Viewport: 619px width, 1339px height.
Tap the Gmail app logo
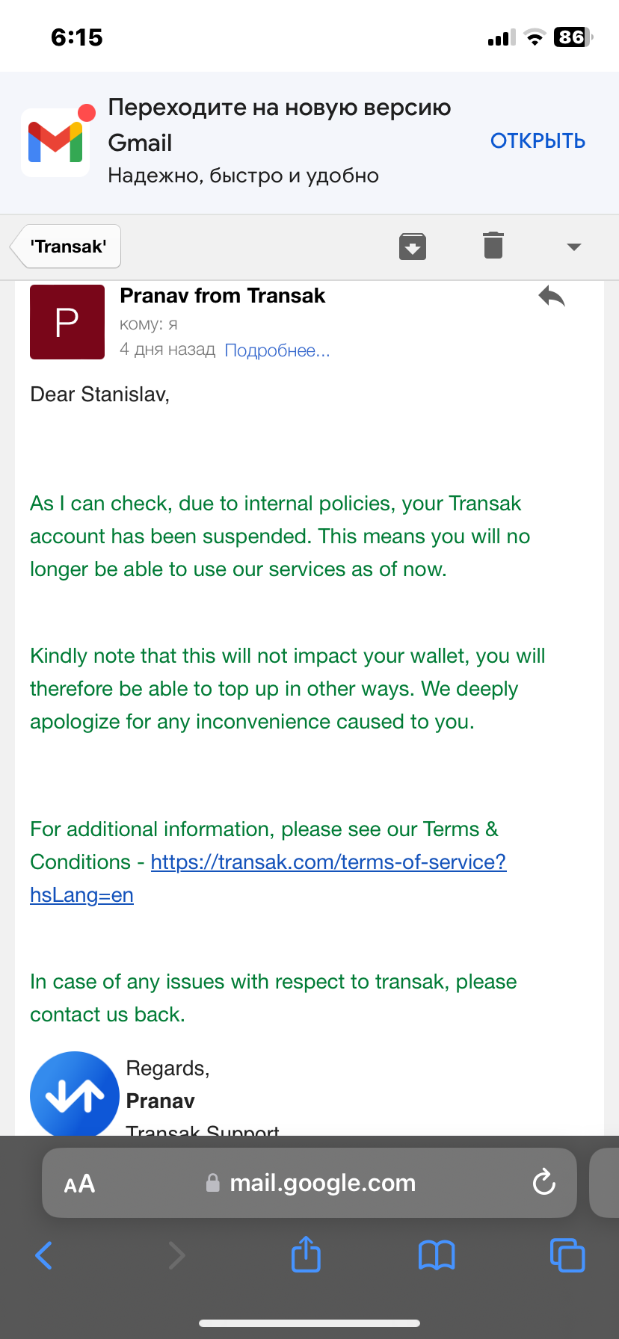(x=55, y=142)
